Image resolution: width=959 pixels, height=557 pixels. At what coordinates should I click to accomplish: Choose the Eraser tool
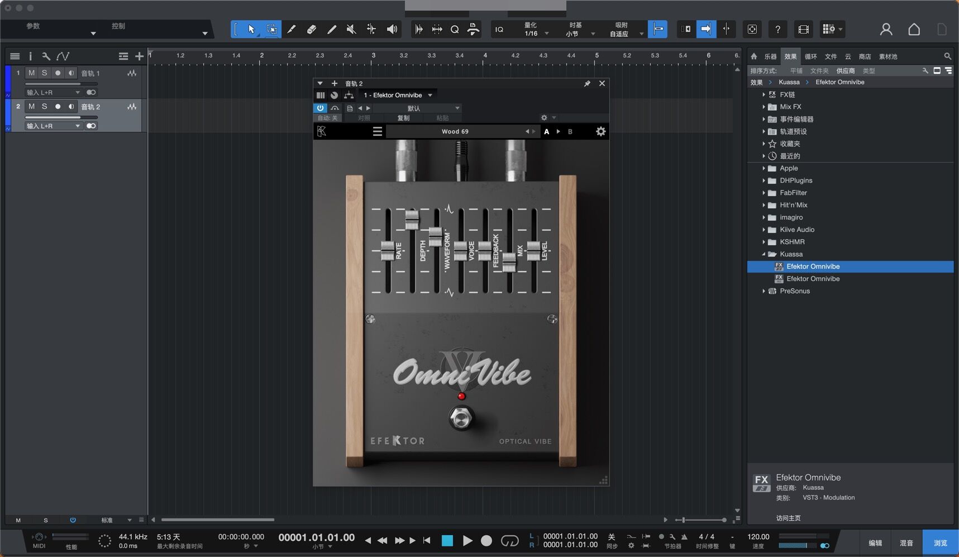coord(311,29)
